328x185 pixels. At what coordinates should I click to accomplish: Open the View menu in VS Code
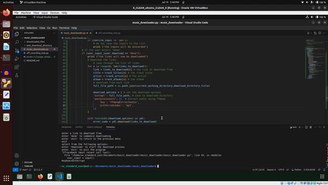(x=42, y=28)
